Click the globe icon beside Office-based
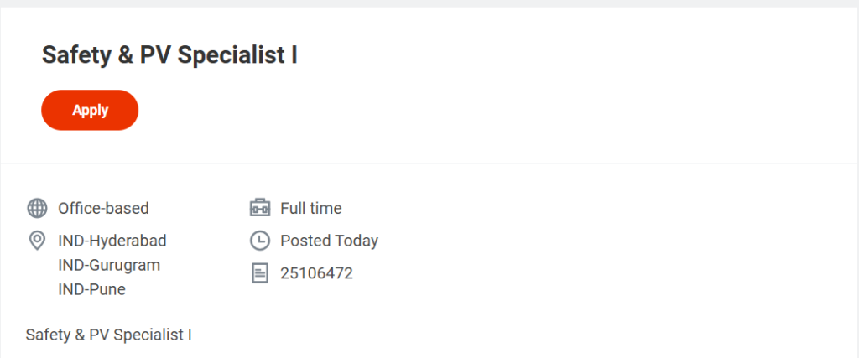This screenshot has height=358, width=859. tap(37, 208)
